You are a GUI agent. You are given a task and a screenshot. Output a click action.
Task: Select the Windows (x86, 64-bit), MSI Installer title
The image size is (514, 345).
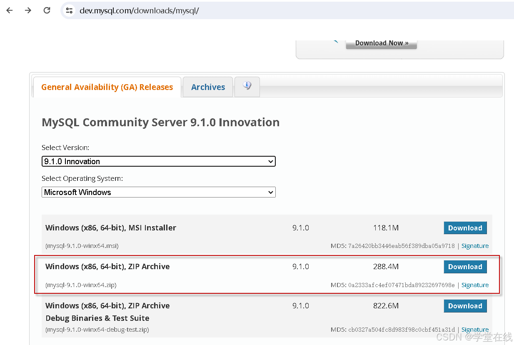(111, 227)
